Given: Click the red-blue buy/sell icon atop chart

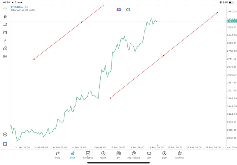Looking at the screenshot, I should pos(118,10).
